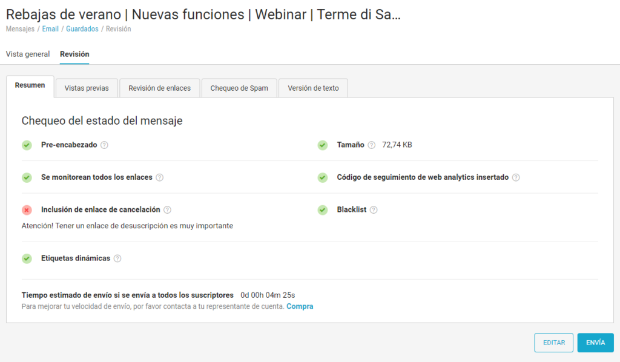Image resolution: width=620 pixels, height=362 pixels.
Task: Open help icon next to Etiquetas dinámicas
Action: [x=117, y=258]
